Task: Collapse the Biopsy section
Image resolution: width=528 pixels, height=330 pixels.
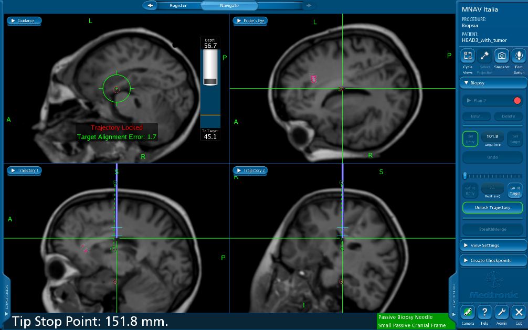Action: click(x=493, y=83)
